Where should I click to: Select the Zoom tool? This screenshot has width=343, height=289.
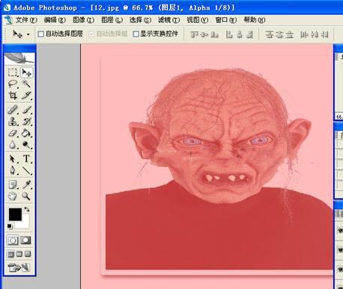(x=26, y=196)
